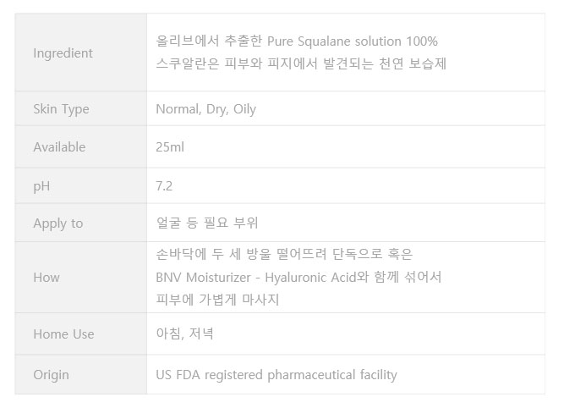Image resolution: width=564 pixels, height=408 pixels.
Task: Select US FDA registered pharmaceutical facility text
Action: [277, 375]
